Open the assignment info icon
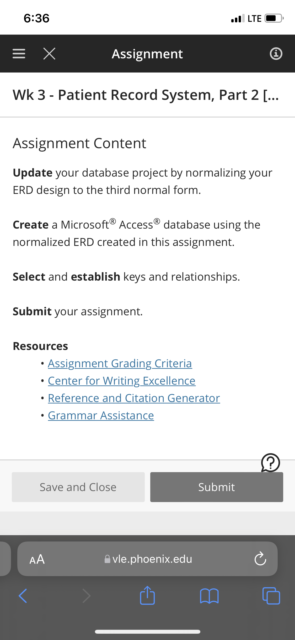 click(276, 54)
